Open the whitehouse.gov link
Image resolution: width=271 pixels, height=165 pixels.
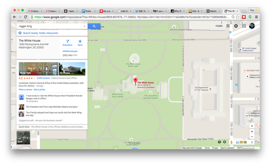[x=70, y=51]
